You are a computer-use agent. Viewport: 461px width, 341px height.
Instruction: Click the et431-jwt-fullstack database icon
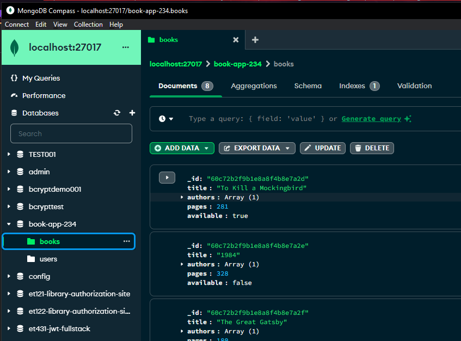[20, 328]
